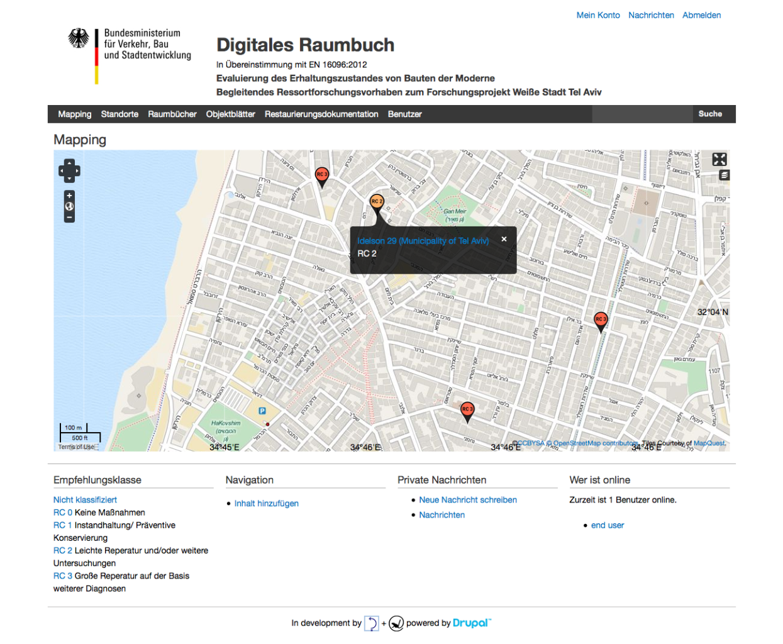Screen dimensions: 783x644
Task: Reset the map view with the globe icon
Action: [69, 206]
